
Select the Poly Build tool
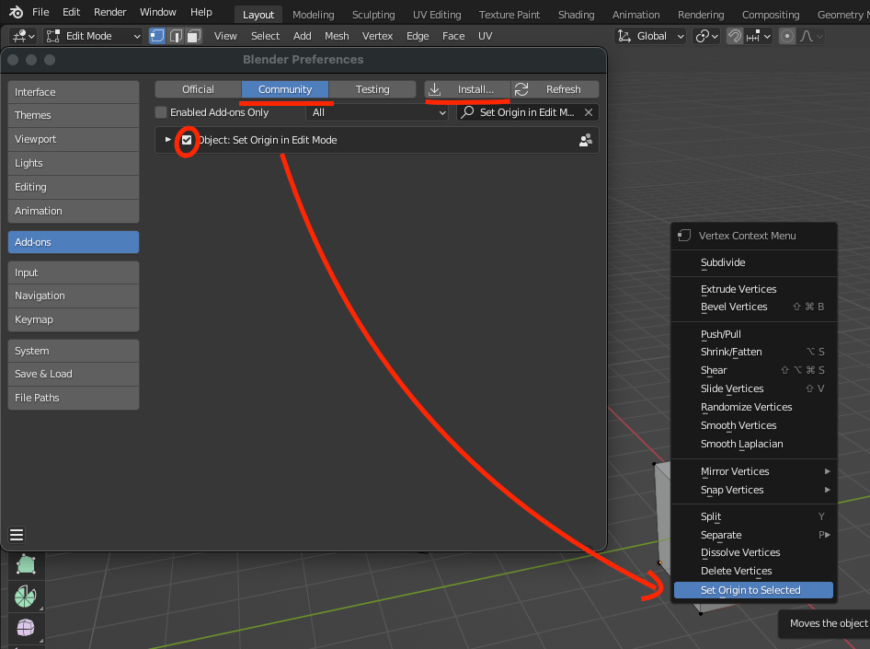[26, 564]
